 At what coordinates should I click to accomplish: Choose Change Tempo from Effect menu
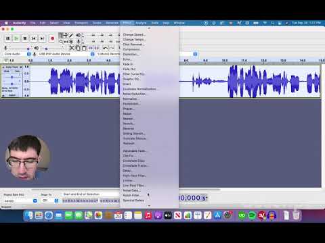pyautogui.click(x=149, y=39)
